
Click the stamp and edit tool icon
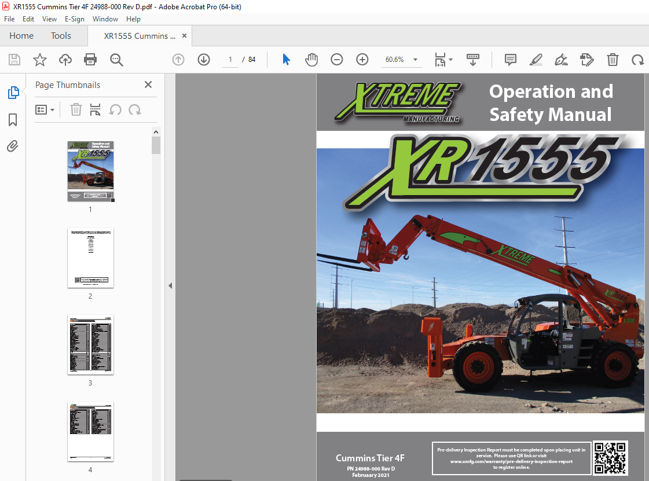pyautogui.click(x=587, y=60)
